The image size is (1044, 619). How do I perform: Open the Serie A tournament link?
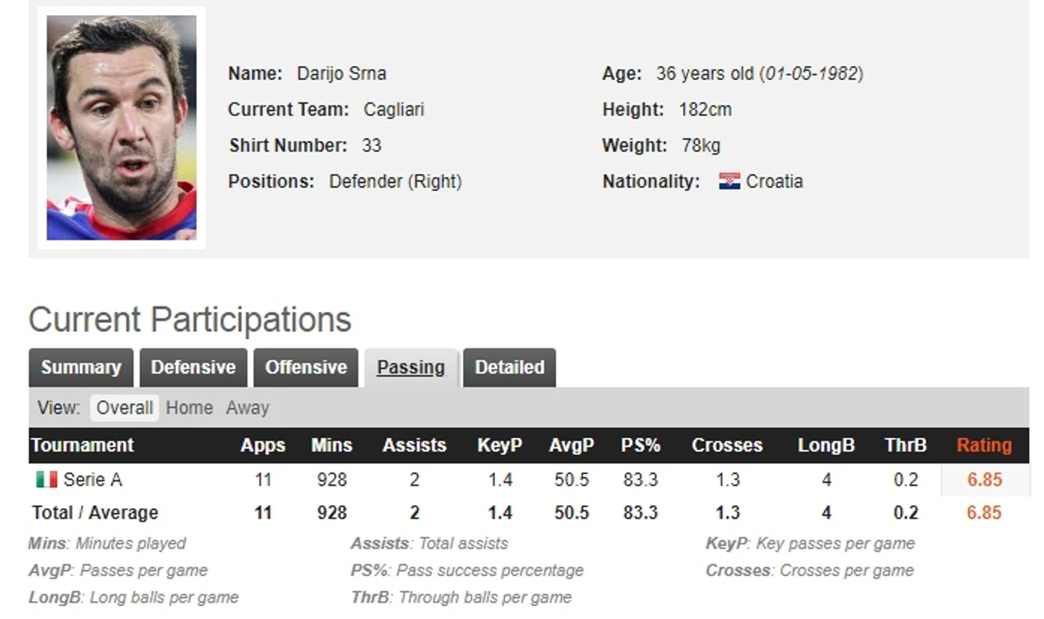click(x=92, y=479)
